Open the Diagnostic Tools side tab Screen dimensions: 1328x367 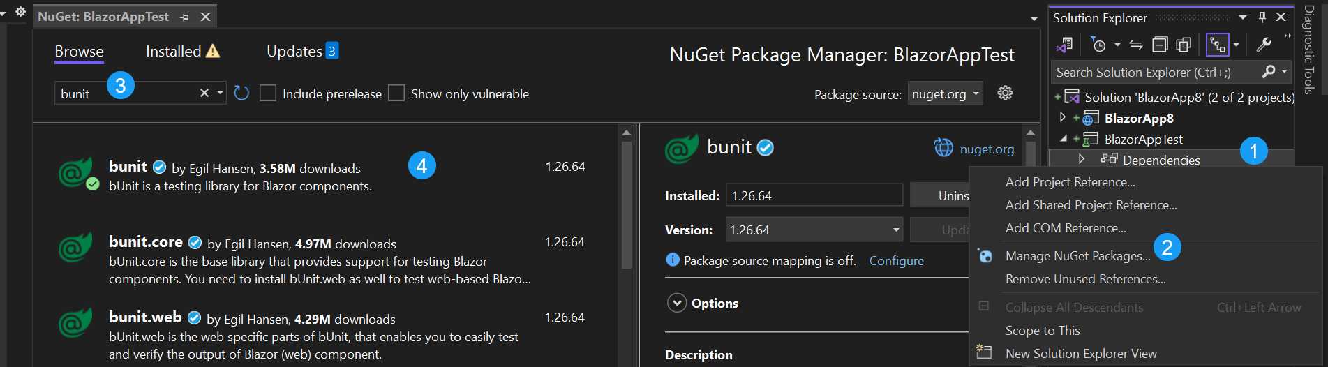1309,50
